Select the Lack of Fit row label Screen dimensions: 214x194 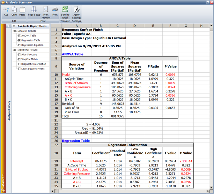click(72, 108)
